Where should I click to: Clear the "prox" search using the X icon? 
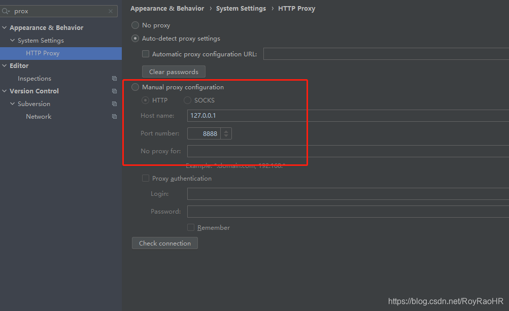(x=111, y=11)
